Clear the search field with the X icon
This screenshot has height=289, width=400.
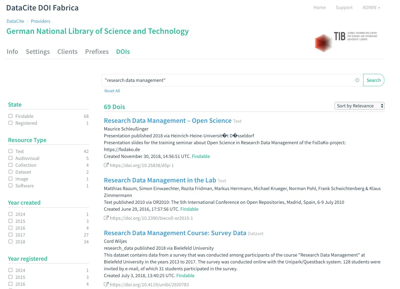coord(357,80)
